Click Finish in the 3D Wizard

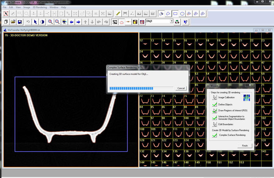(245, 146)
